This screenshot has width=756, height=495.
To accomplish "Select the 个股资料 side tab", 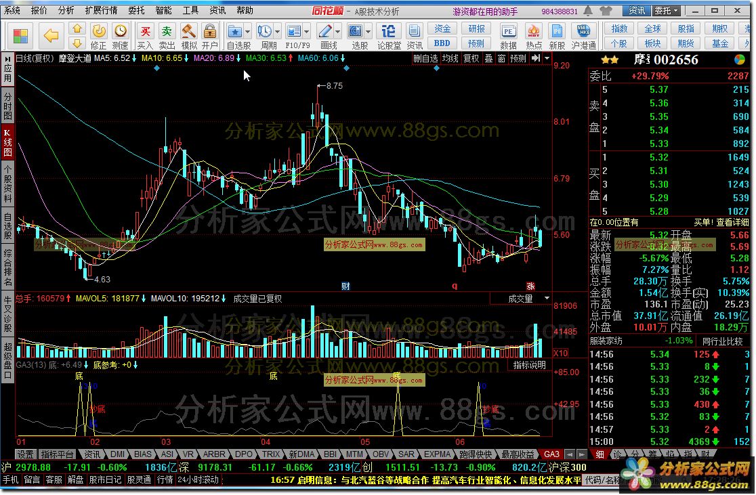I will click(x=7, y=184).
